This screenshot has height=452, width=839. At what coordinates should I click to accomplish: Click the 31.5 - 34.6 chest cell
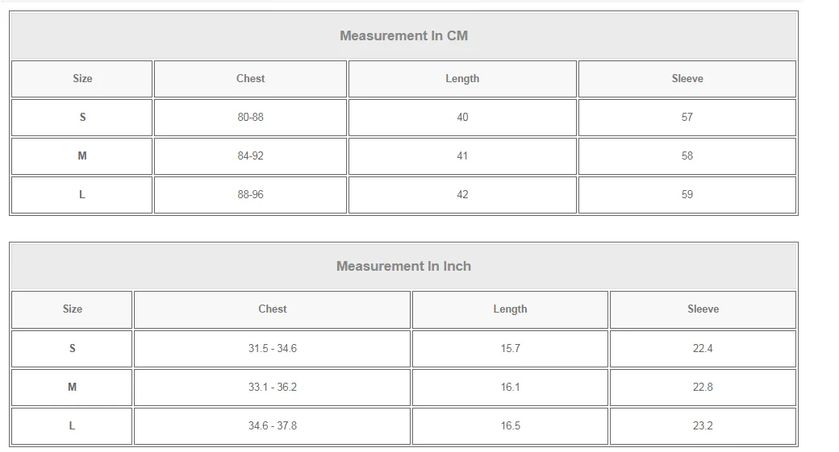click(272, 348)
